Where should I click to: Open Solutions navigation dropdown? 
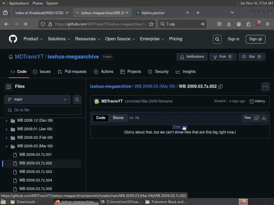tap(59, 39)
